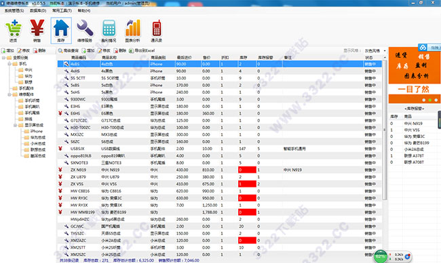This screenshot has height=263, width=441.
Task: Select 中兴 N919 in 库存报警 panel
Action: pos(413,123)
